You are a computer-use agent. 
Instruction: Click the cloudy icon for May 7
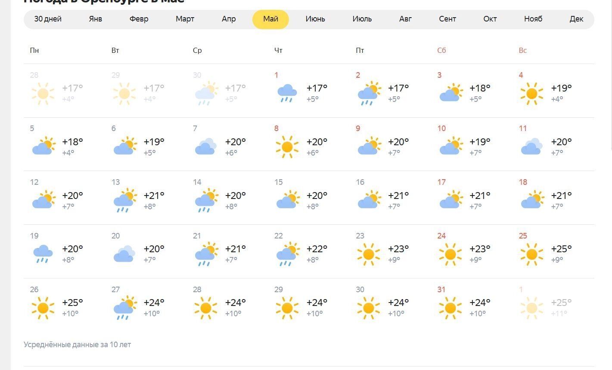(x=206, y=147)
